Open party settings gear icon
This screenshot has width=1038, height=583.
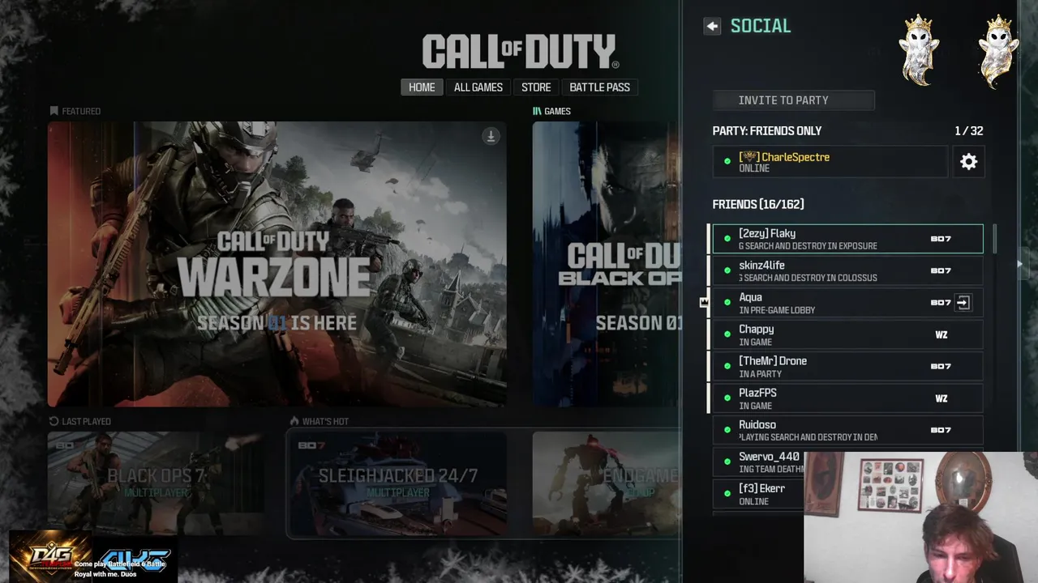pos(969,162)
